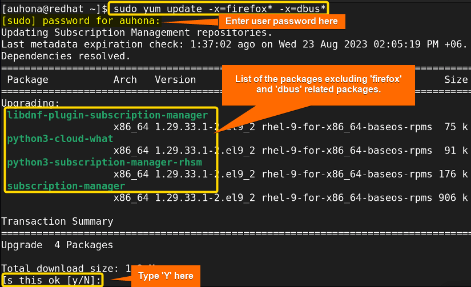Click the 'Updating Subscription Management repositories.' line

[x=136, y=33]
